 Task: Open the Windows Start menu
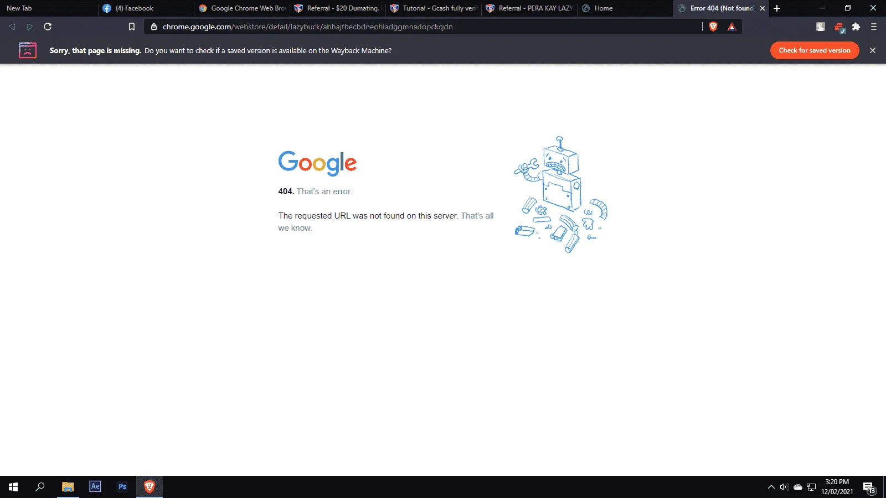[x=13, y=487]
